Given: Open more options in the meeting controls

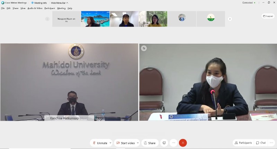Looking at the screenshot, I should point(173,143).
